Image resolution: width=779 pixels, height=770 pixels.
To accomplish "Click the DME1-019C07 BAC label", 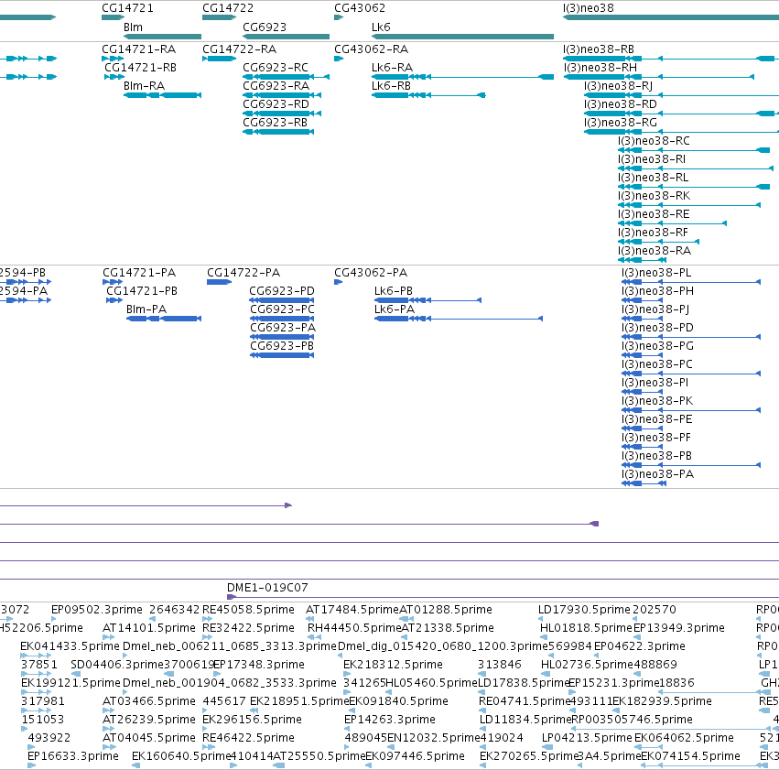I will (268, 588).
